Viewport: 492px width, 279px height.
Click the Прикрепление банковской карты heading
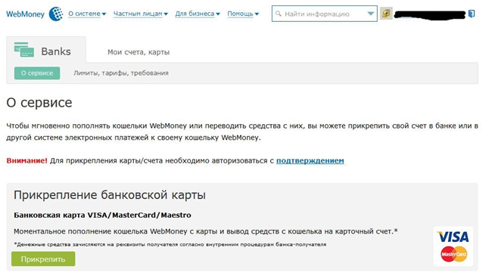(110, 195)
